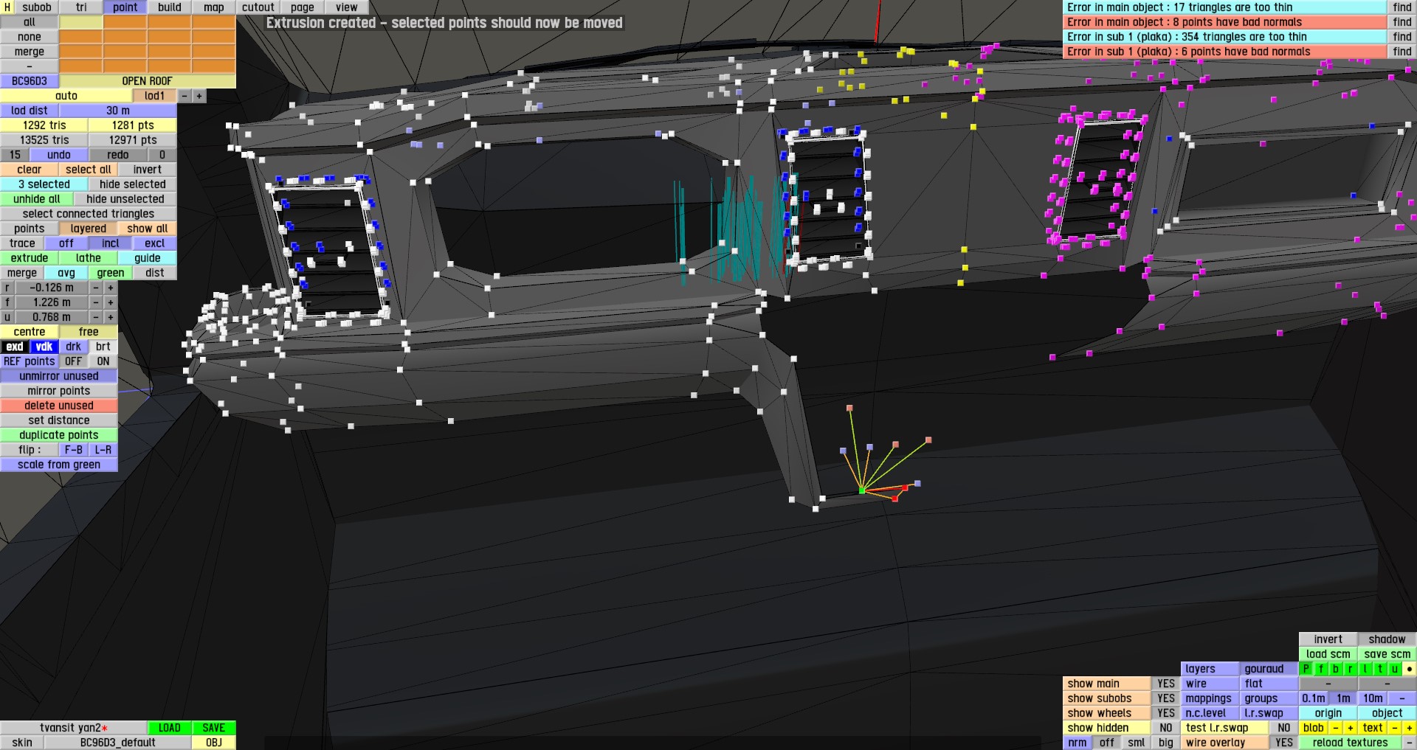Decrease blob size with its minus button

click(1336, 728)
